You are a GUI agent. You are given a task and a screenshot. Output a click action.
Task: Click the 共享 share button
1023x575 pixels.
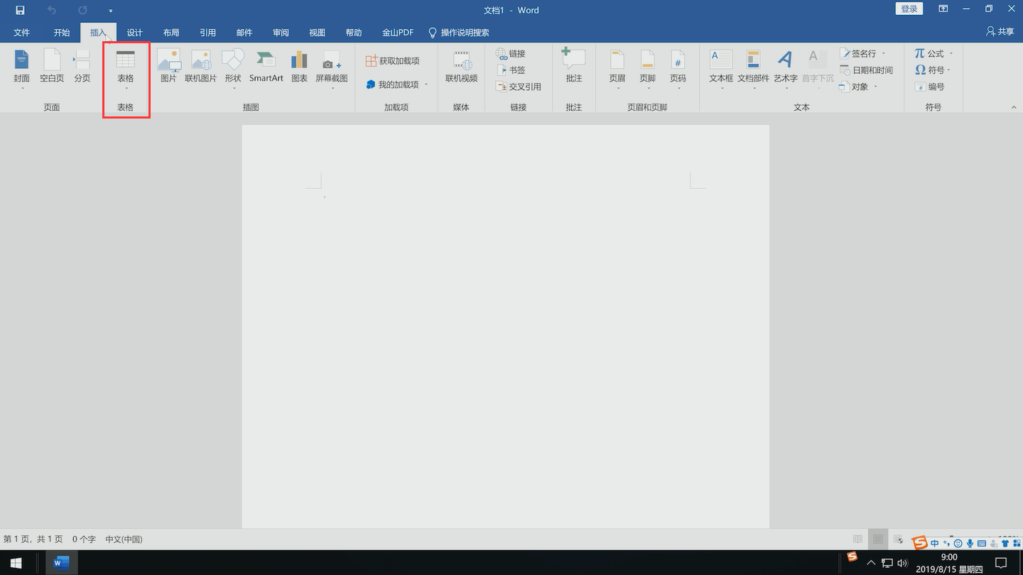pos(1000,32)
